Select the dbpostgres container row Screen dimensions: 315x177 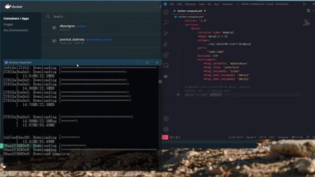101,28
